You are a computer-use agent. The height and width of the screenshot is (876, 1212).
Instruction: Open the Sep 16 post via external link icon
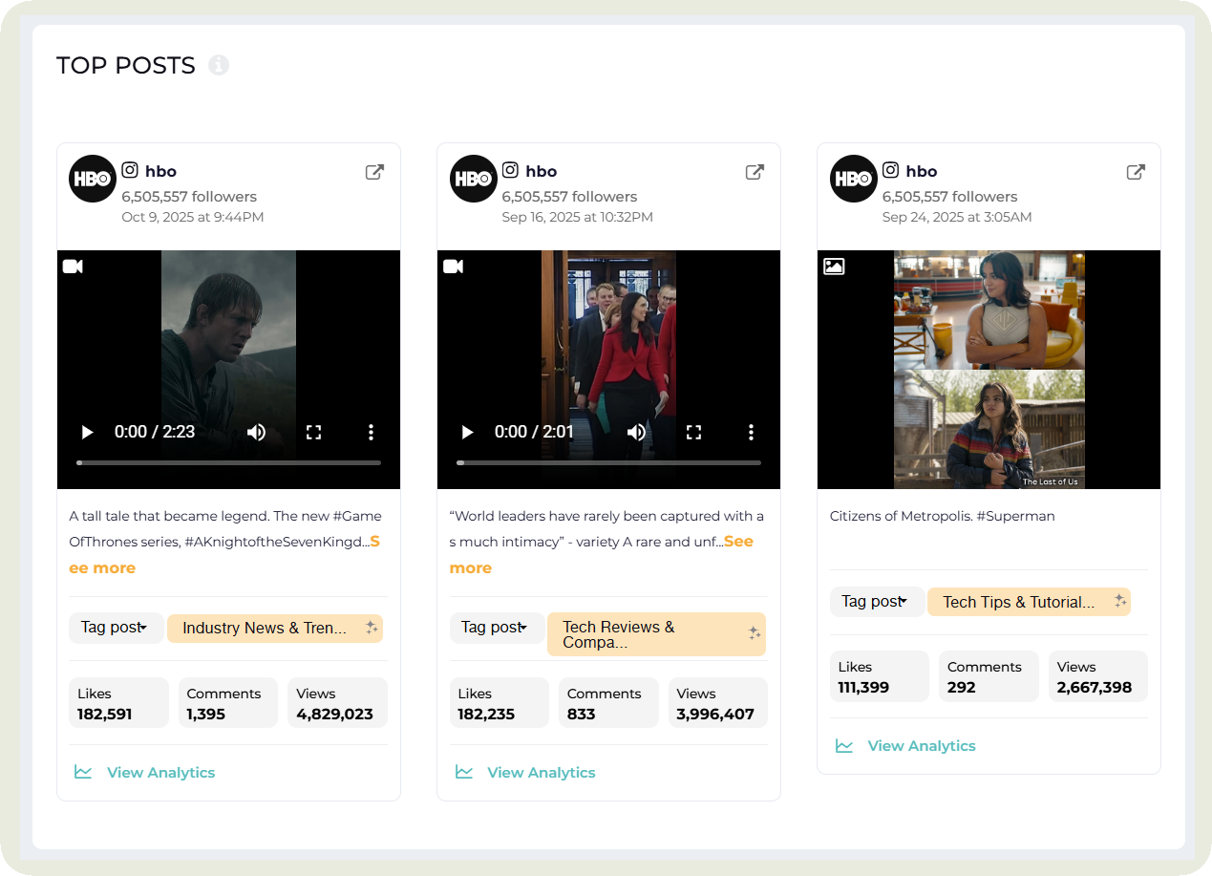[755, 172]
